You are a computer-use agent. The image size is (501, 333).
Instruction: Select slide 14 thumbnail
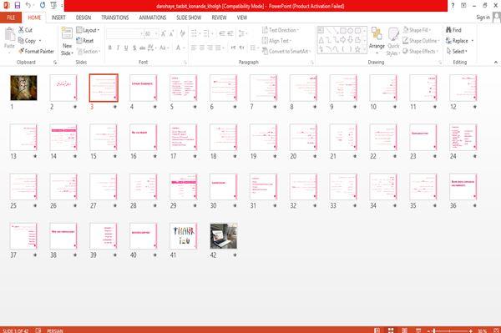coord(63,137)
